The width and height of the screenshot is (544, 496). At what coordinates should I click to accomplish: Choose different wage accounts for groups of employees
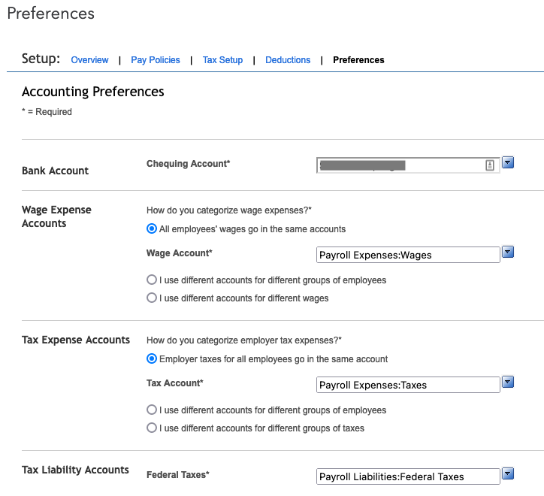(x=152, y=280)
